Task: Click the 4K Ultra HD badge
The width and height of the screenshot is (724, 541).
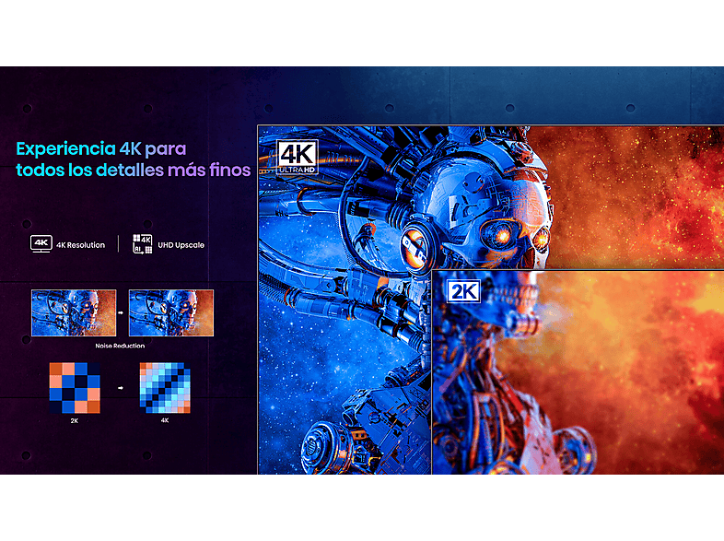Action: (x=297, y=158)
